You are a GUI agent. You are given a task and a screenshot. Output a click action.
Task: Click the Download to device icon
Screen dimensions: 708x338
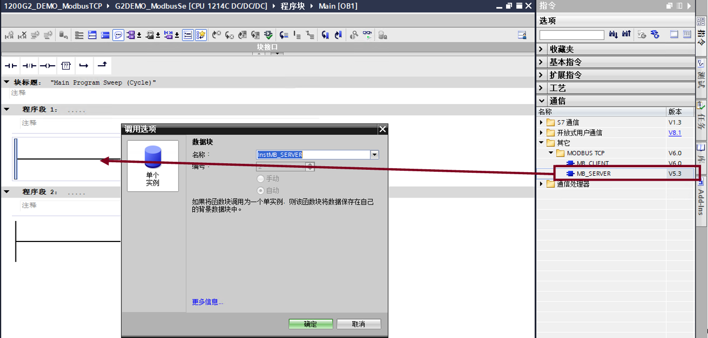(242, 35)
